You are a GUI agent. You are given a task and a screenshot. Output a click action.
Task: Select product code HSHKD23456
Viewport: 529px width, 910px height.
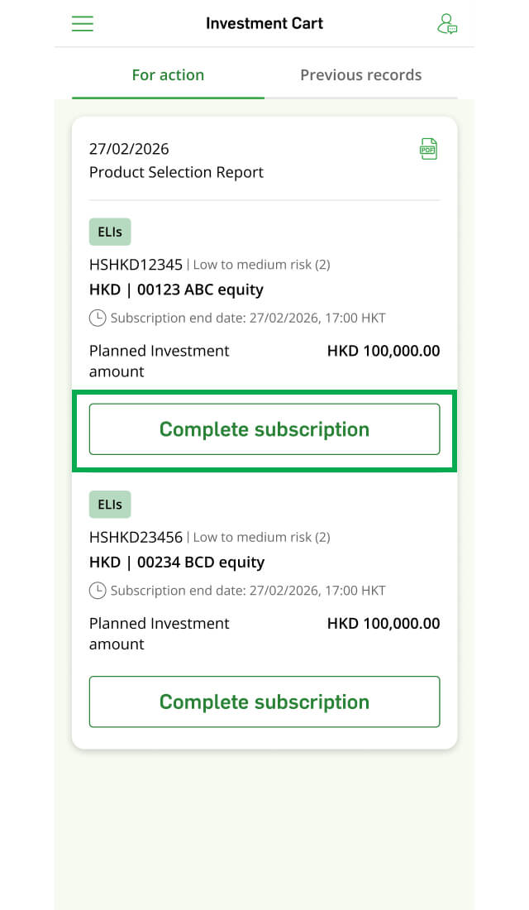point(136,538)
